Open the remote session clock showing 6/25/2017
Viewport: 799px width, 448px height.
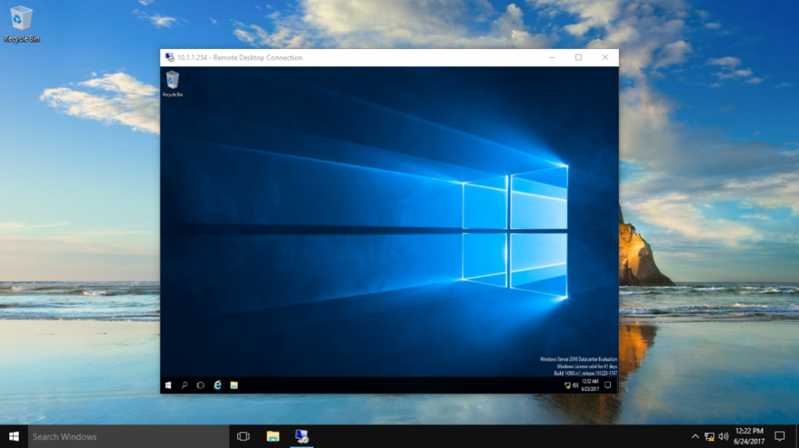click(590, 386)
